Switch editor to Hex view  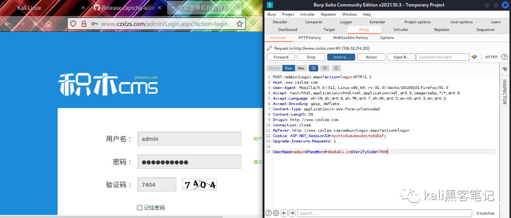click(301, 68)
